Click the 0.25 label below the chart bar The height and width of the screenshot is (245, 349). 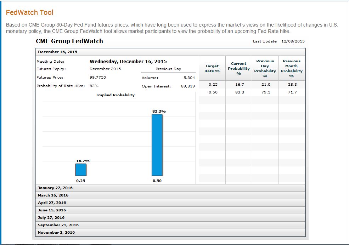pos(80,181)
